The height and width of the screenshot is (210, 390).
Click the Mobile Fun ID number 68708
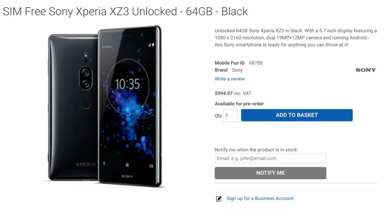256,63
